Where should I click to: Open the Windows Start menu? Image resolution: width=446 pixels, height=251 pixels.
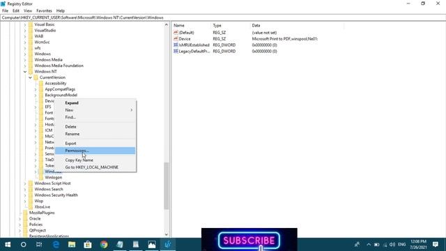pos(8,245)
